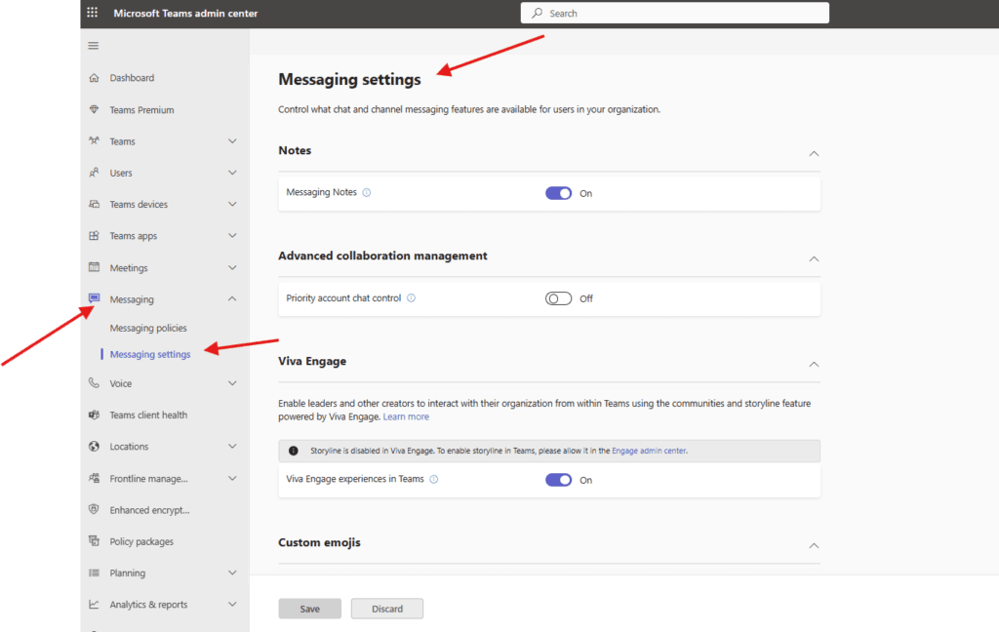Click the info icon beside Messaging Notes
This screenshot has width=999, height=632.
[x=367, y=193]
